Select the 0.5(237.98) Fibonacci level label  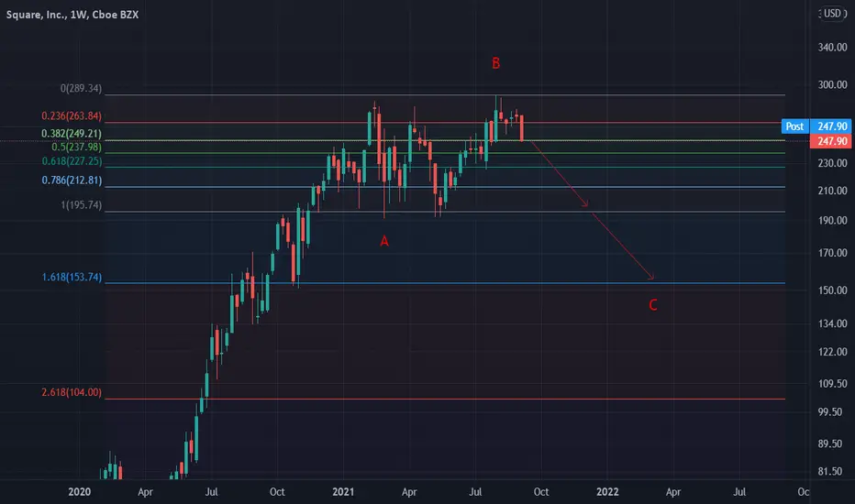tap(76, 148)
